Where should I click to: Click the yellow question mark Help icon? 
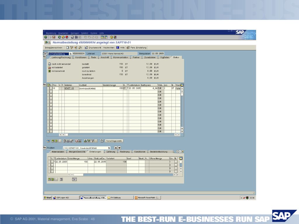pyautogui.click(x=112, y=37)
